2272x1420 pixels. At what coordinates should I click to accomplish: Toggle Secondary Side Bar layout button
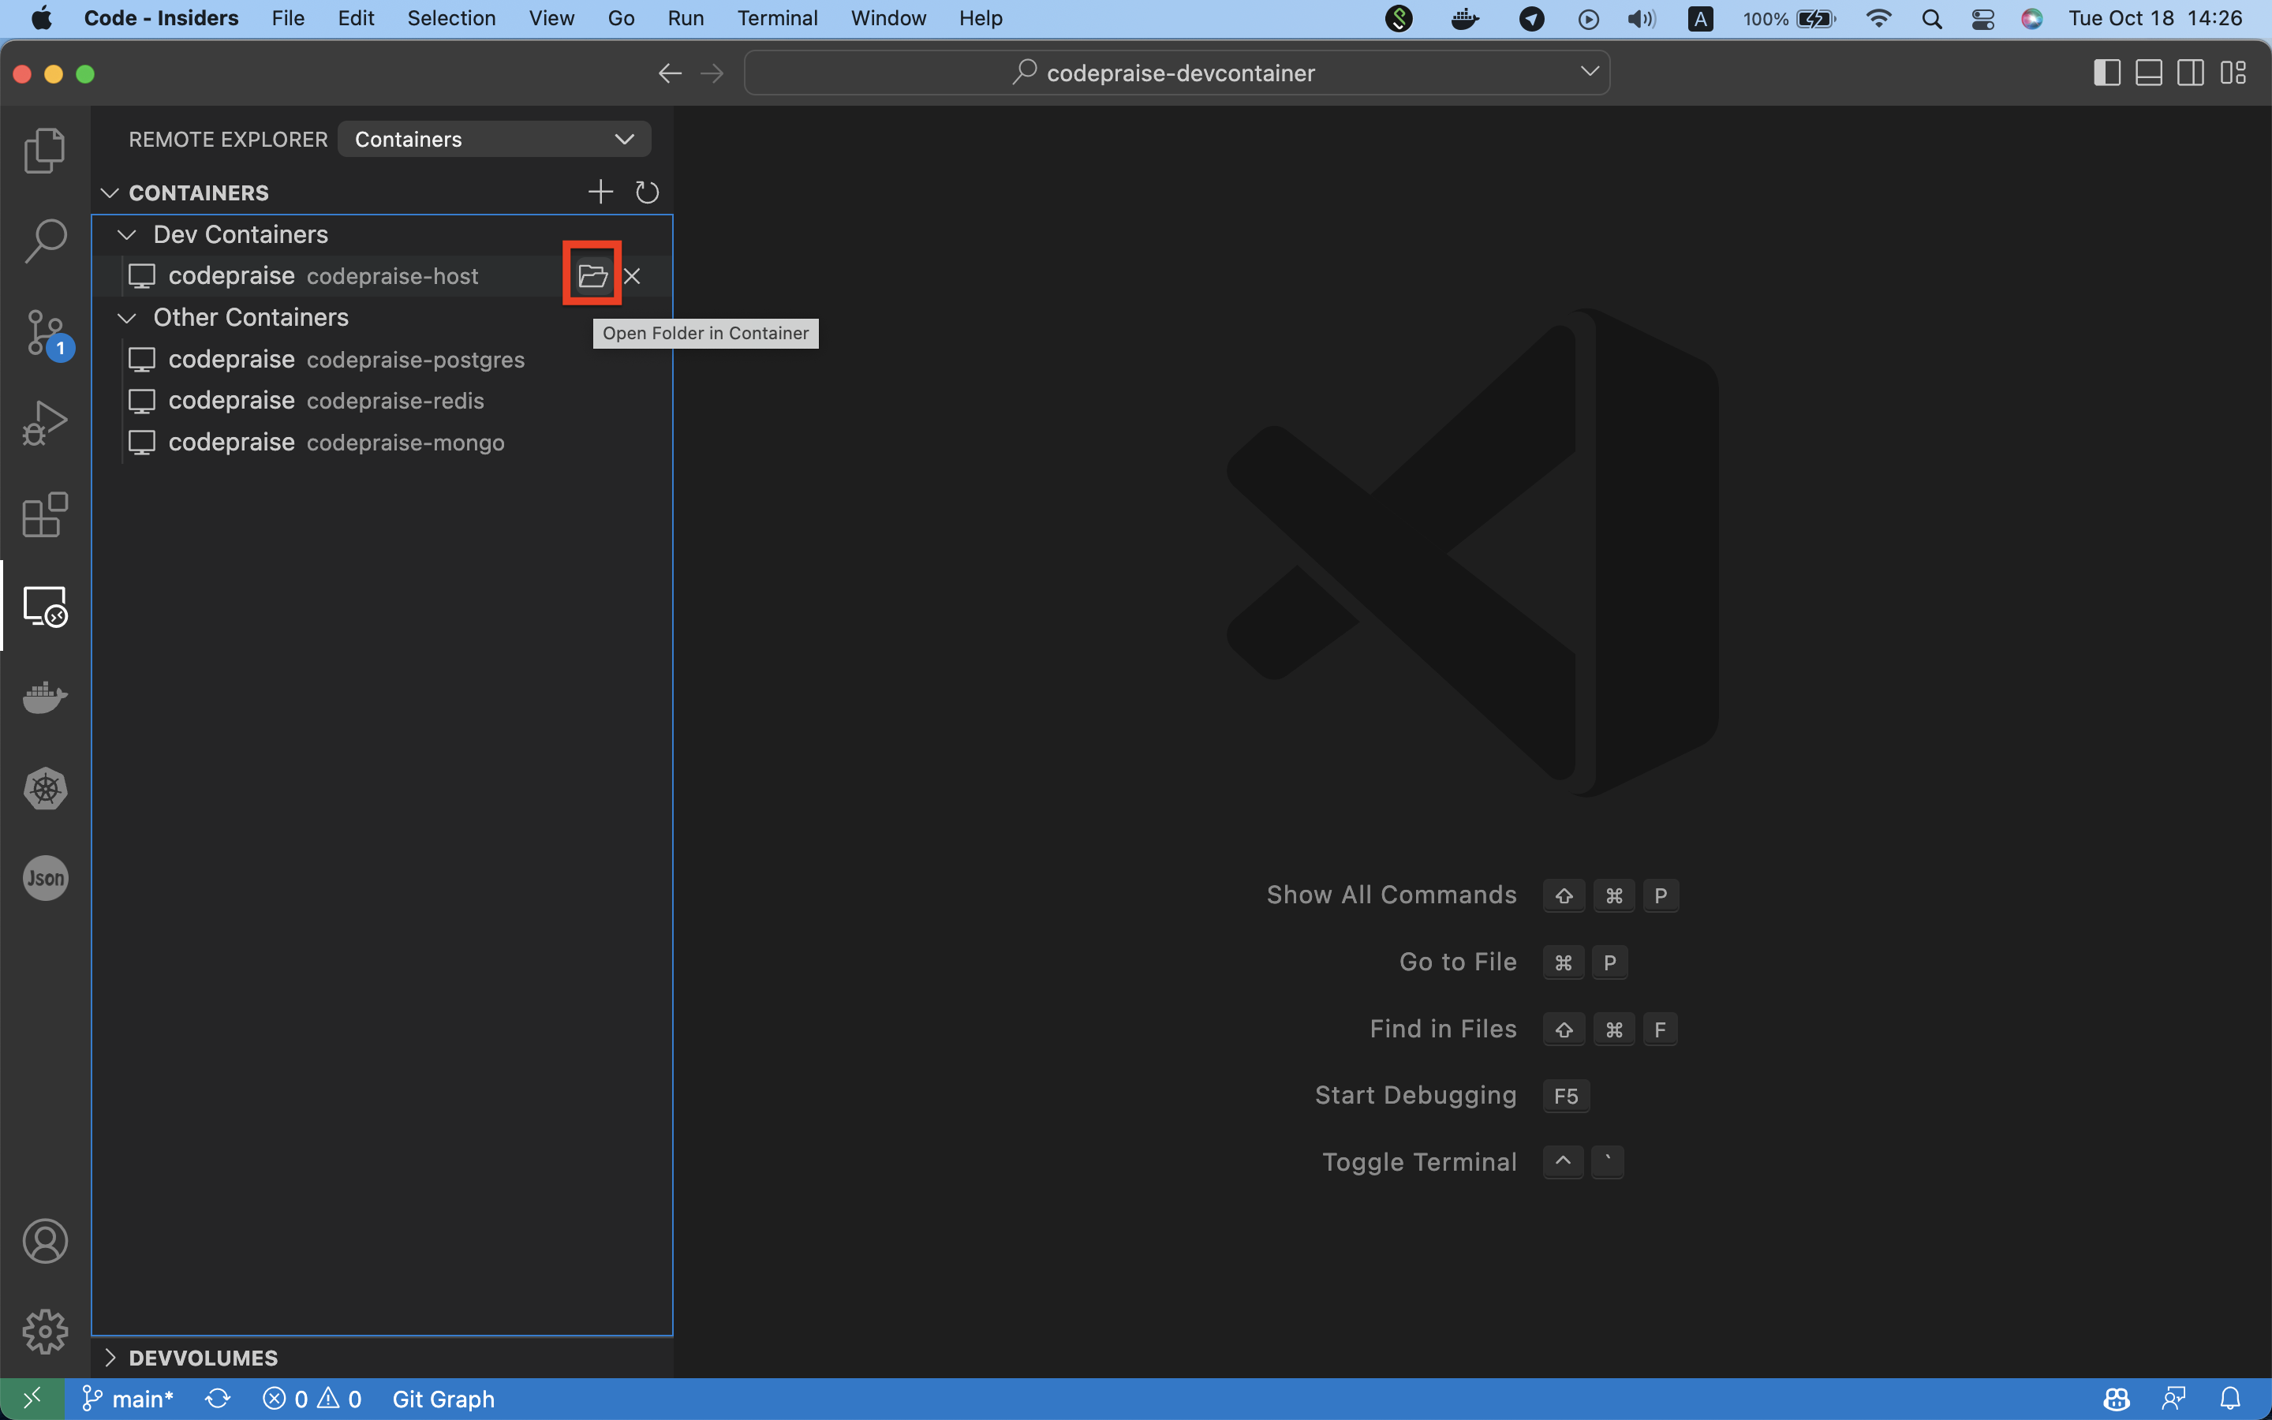coord(2190,73)
